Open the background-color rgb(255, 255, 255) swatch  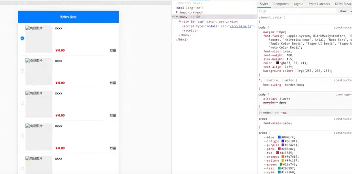point(297,71)
